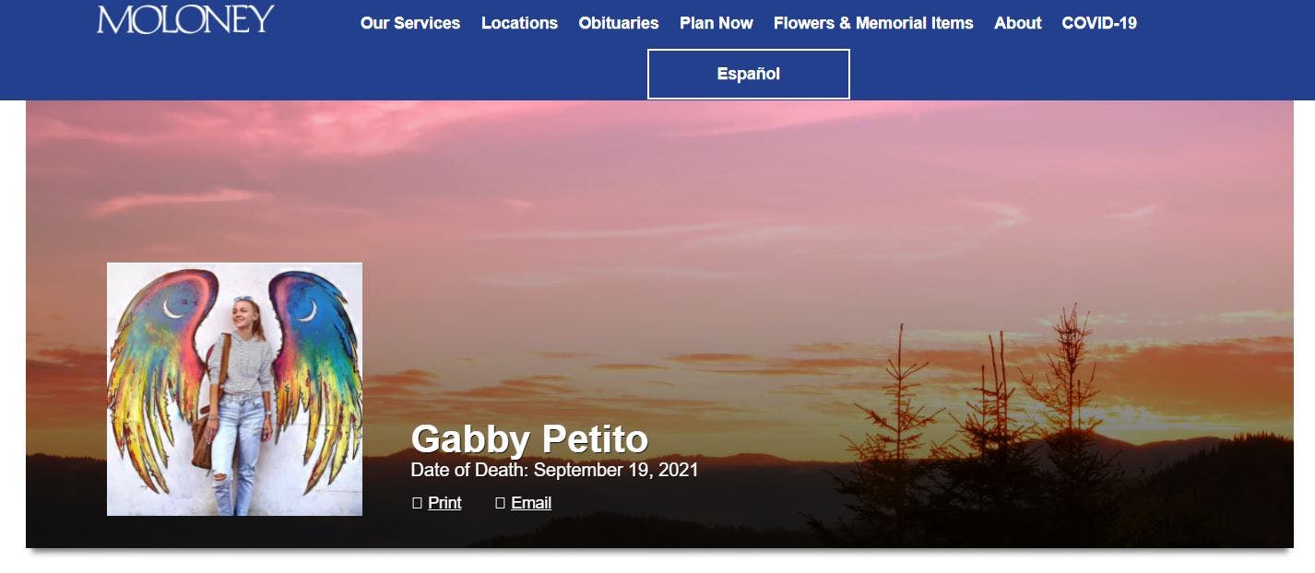
Task: Click the small icon before Email
Action: point(501,503)
